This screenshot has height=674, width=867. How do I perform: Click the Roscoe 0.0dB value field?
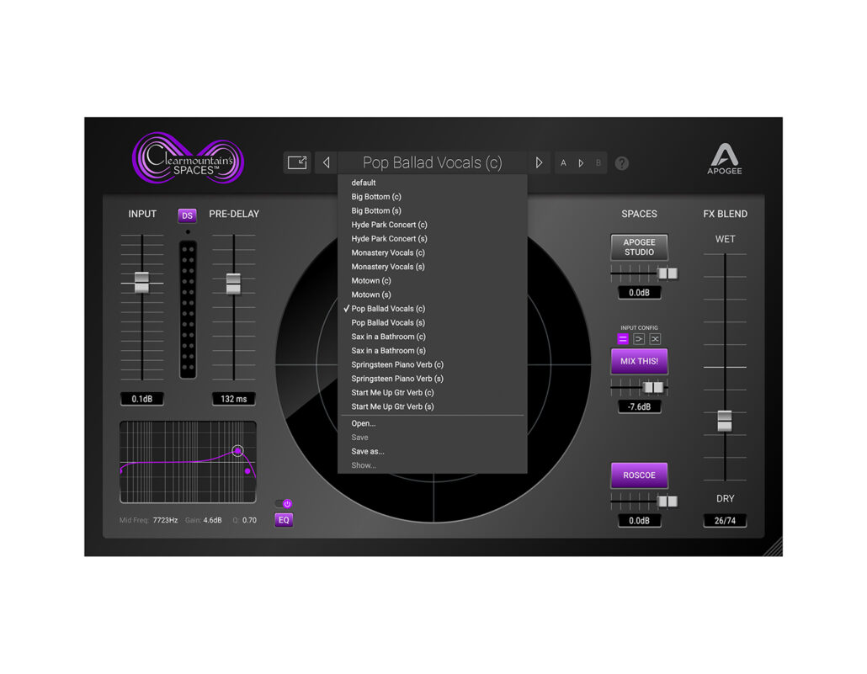[639, 521]
